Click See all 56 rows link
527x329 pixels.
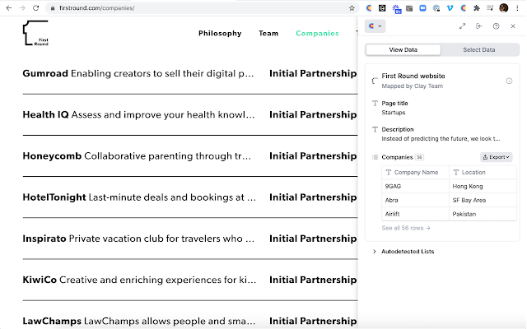(x=406, y=228)
